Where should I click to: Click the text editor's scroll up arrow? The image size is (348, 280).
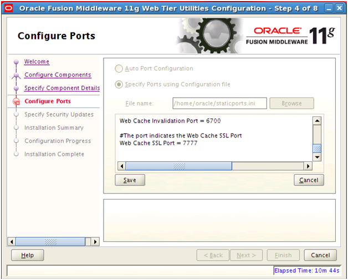point(317,121)
